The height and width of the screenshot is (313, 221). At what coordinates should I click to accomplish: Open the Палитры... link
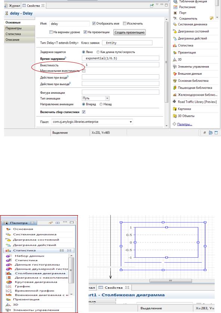tap(185, 124)
